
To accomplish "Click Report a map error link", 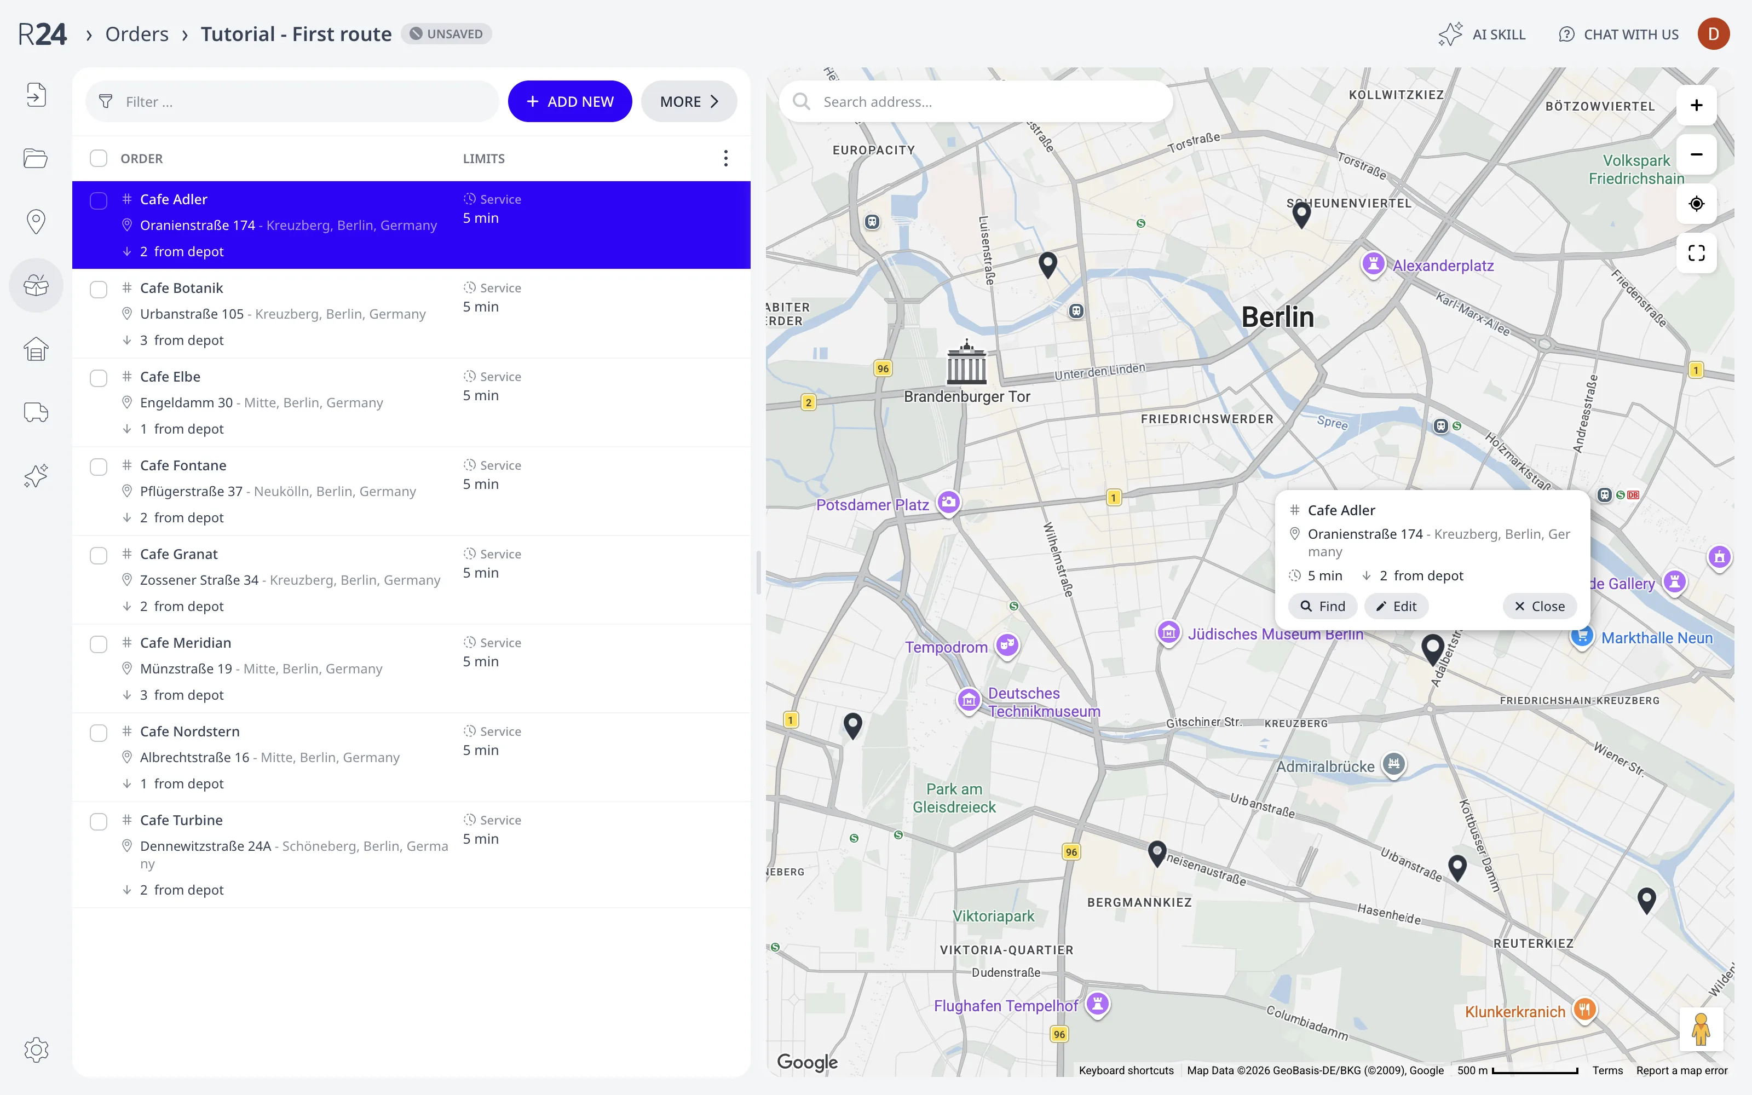I will [1681, 1070].
